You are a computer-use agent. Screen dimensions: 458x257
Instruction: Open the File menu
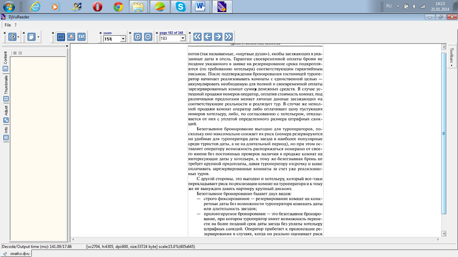(8, 25)
